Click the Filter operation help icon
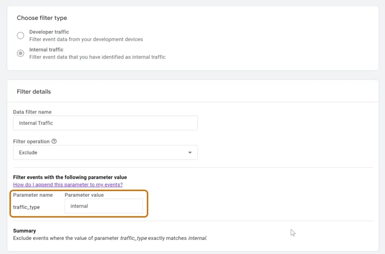 click(x=54, y=141)
